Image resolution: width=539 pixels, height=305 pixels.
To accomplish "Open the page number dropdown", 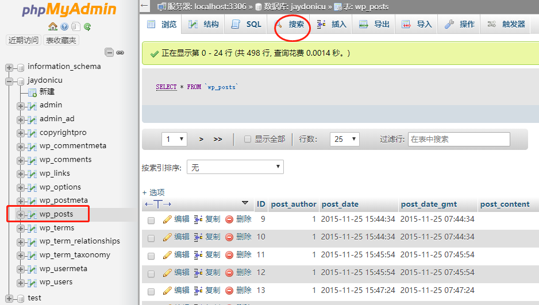I will point(174,139).
